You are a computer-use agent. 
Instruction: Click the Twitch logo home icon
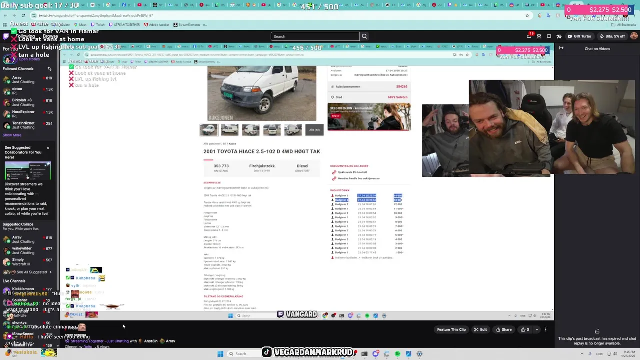click(x=6, y=36)
